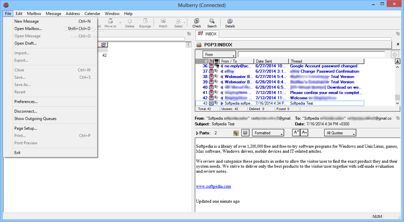Click the detach icon above left mailbox pane
Image resolution: width=404 pixels, height=222 pixels.
tap(189, 34)
